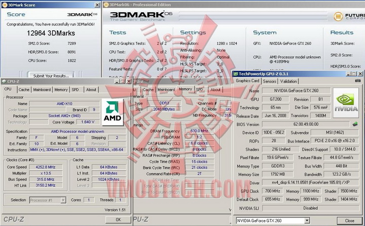Click the Resolution setting 1280 x 1024
Screen dimensions: 365x226
point(227,43)
